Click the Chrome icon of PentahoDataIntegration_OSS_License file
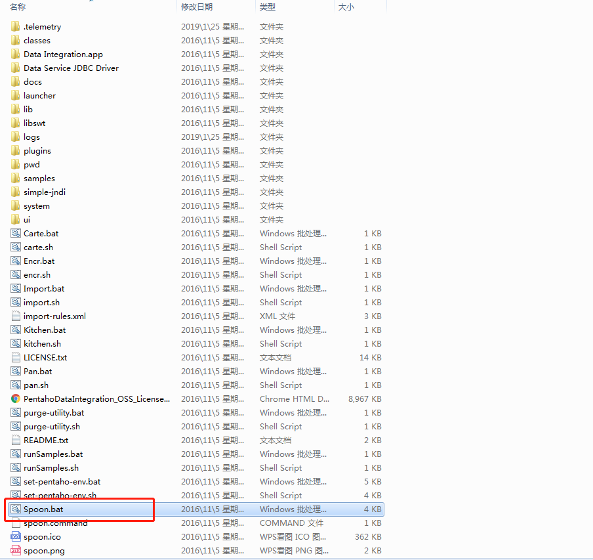593x560 pixels. click(16, 399)
